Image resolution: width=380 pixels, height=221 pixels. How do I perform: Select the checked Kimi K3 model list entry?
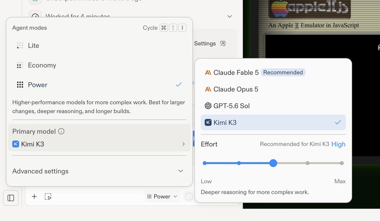(x=273, y=122)
